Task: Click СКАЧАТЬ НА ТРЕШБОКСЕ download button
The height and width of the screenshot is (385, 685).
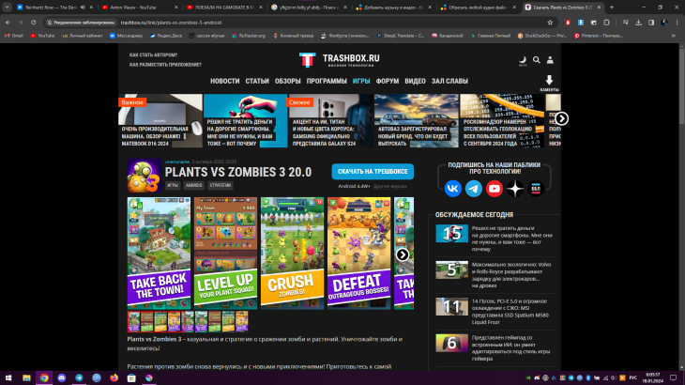Action: tap(373, 172)
